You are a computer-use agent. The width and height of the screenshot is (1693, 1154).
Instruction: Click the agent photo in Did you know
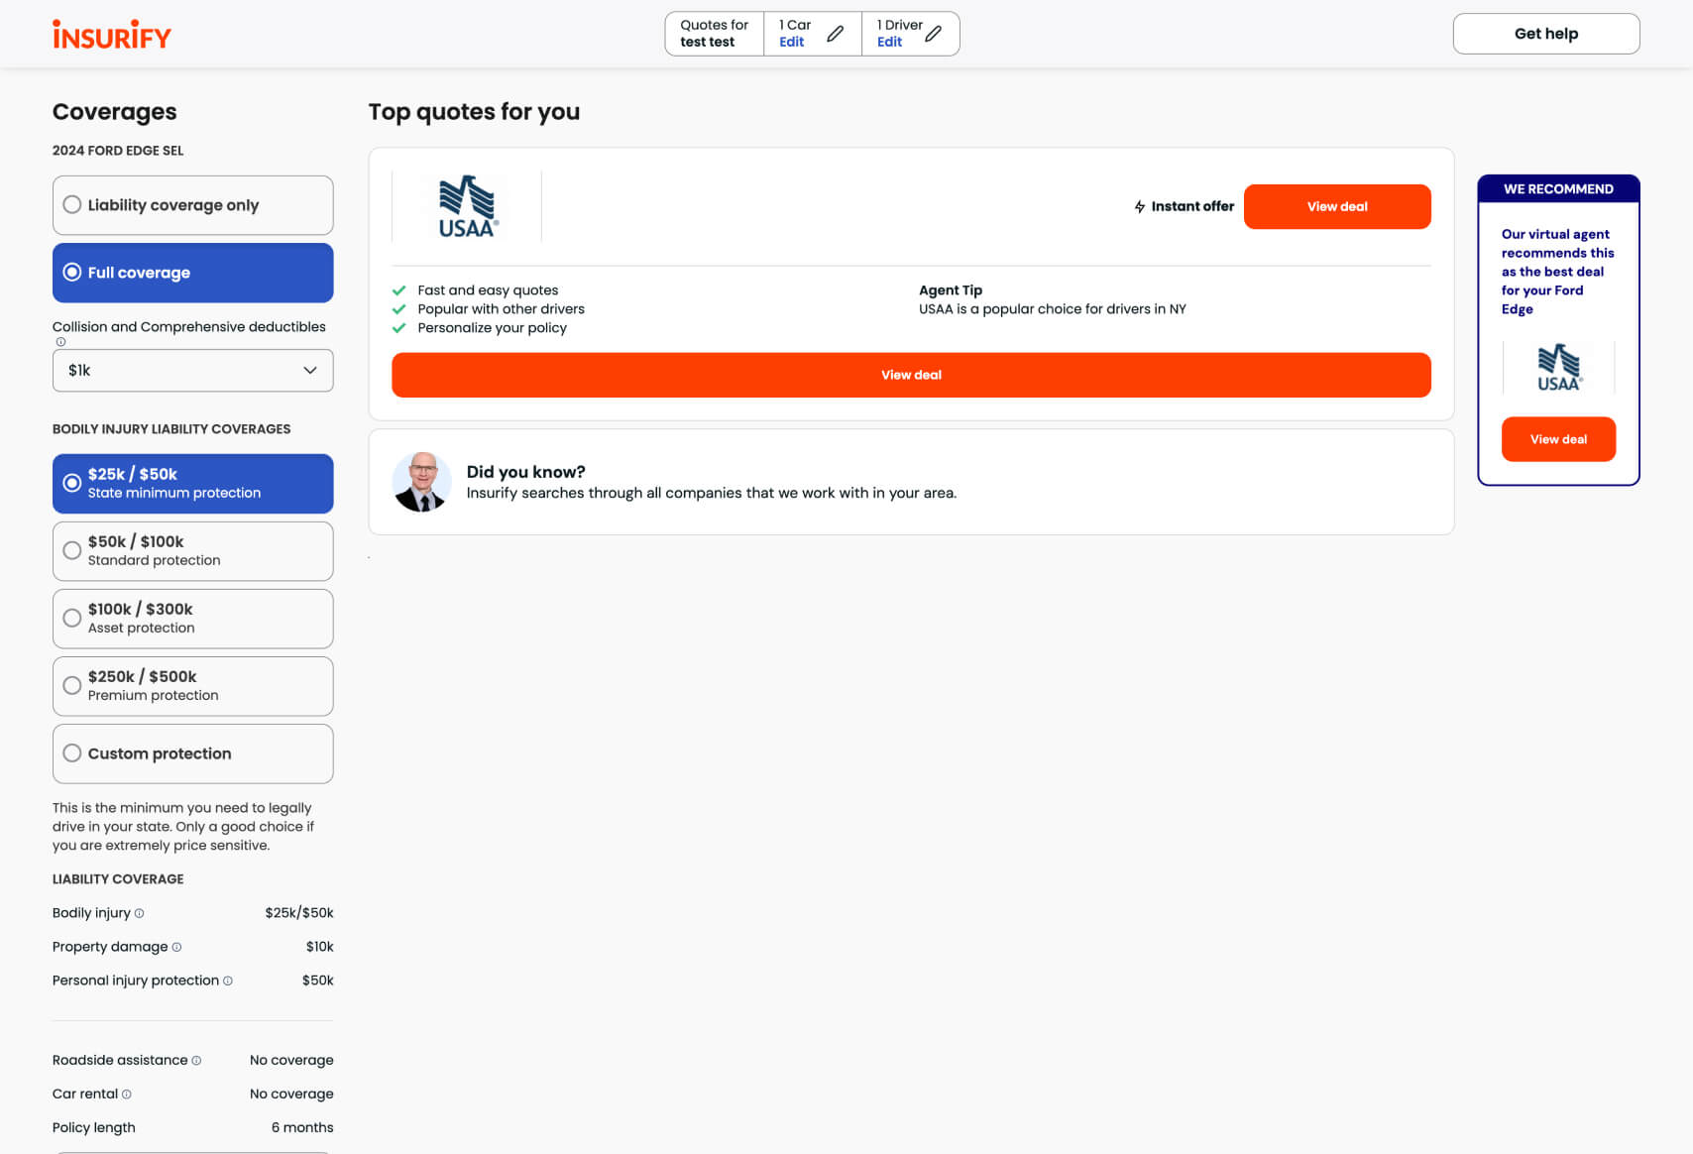(422, 482)
